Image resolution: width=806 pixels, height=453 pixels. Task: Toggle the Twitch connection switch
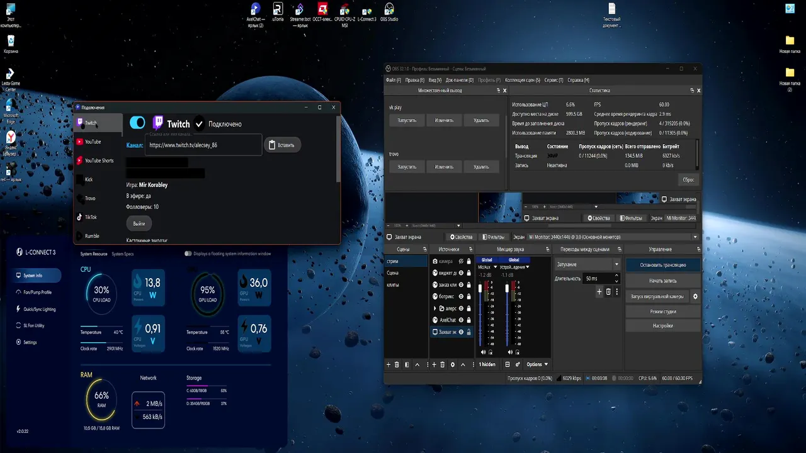click(137, 123)
